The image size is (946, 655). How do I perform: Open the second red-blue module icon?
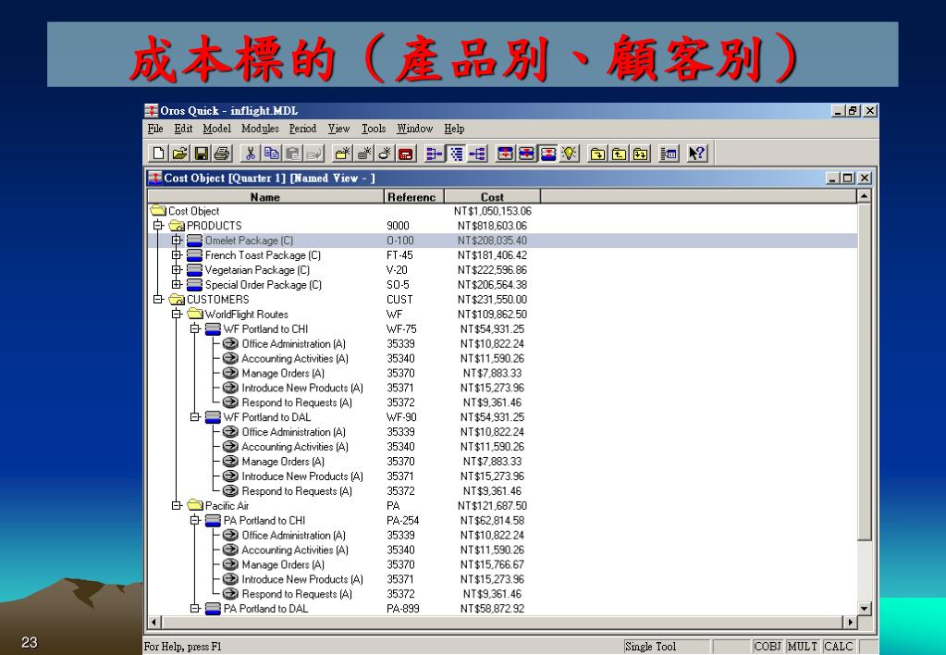(x=526, y=154)
